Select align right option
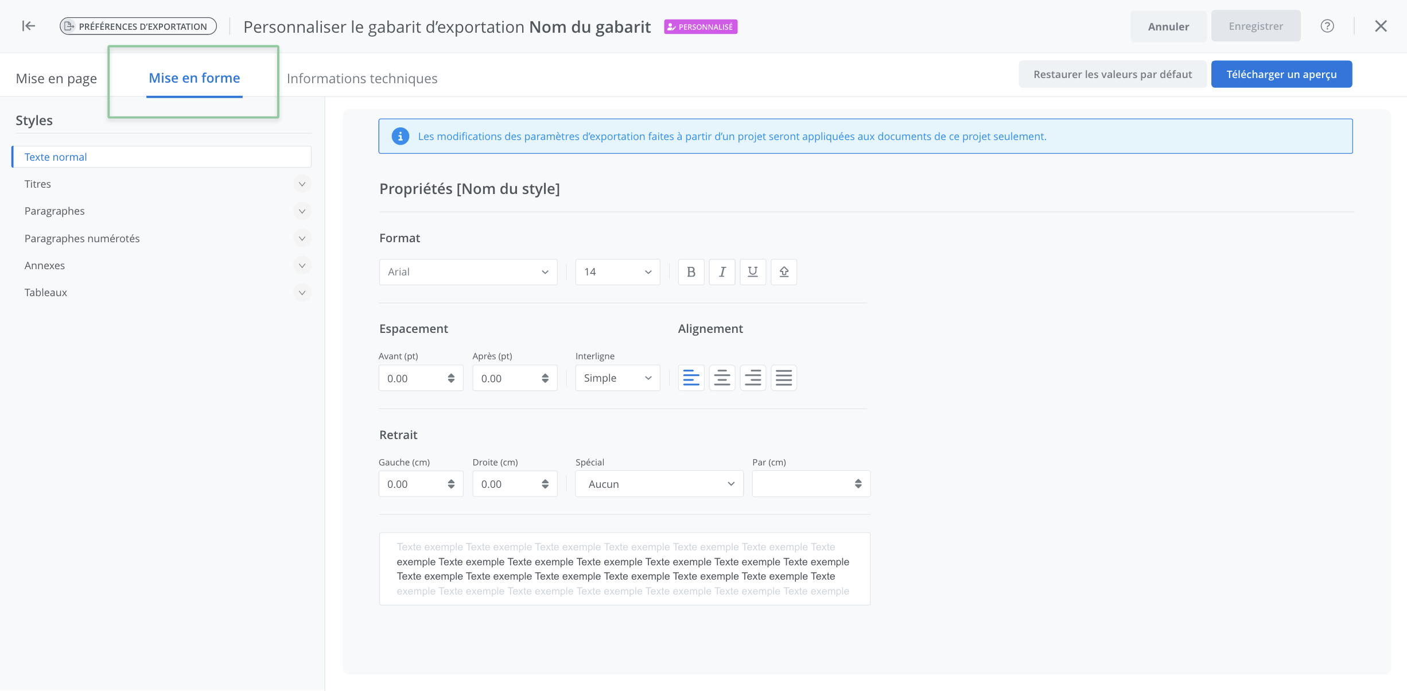This screenshot has width=1407, height=691. (753, 378)
